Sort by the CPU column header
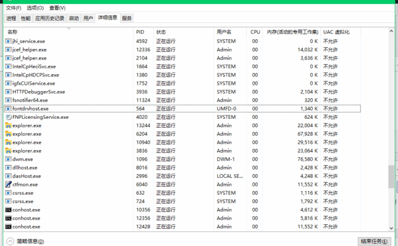 254,32
